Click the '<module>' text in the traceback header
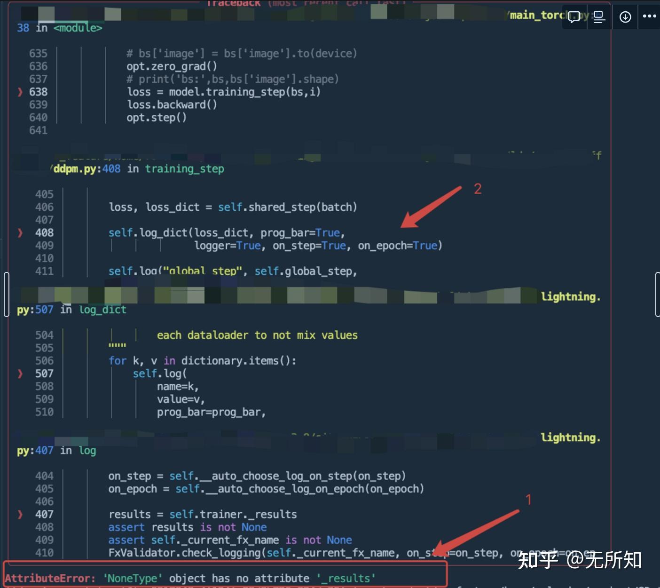This screenshot has height=588, width=660. 78,28
